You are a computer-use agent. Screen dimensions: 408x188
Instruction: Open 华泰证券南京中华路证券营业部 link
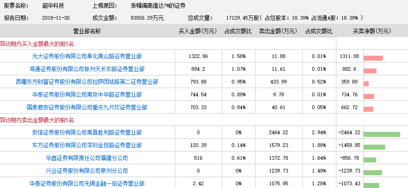tap(87, 94)
